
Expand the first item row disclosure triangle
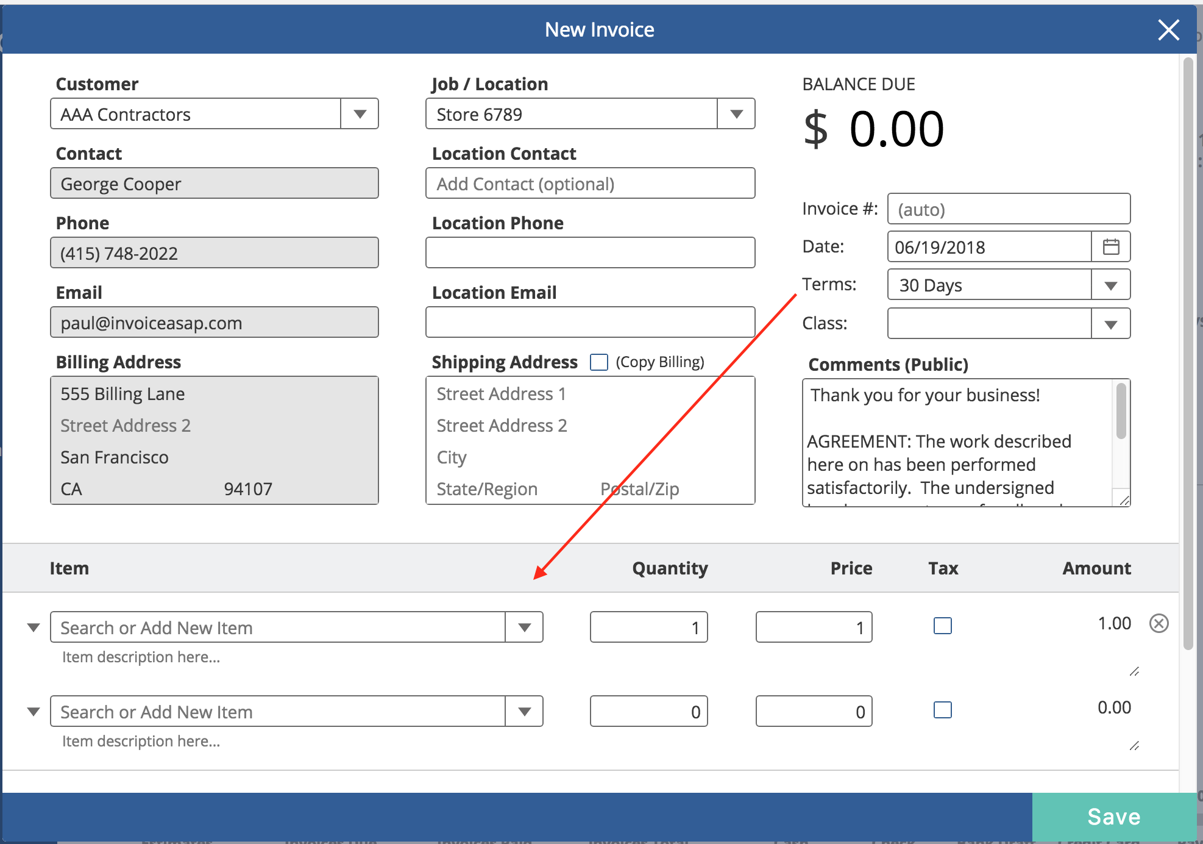point(33,627)
